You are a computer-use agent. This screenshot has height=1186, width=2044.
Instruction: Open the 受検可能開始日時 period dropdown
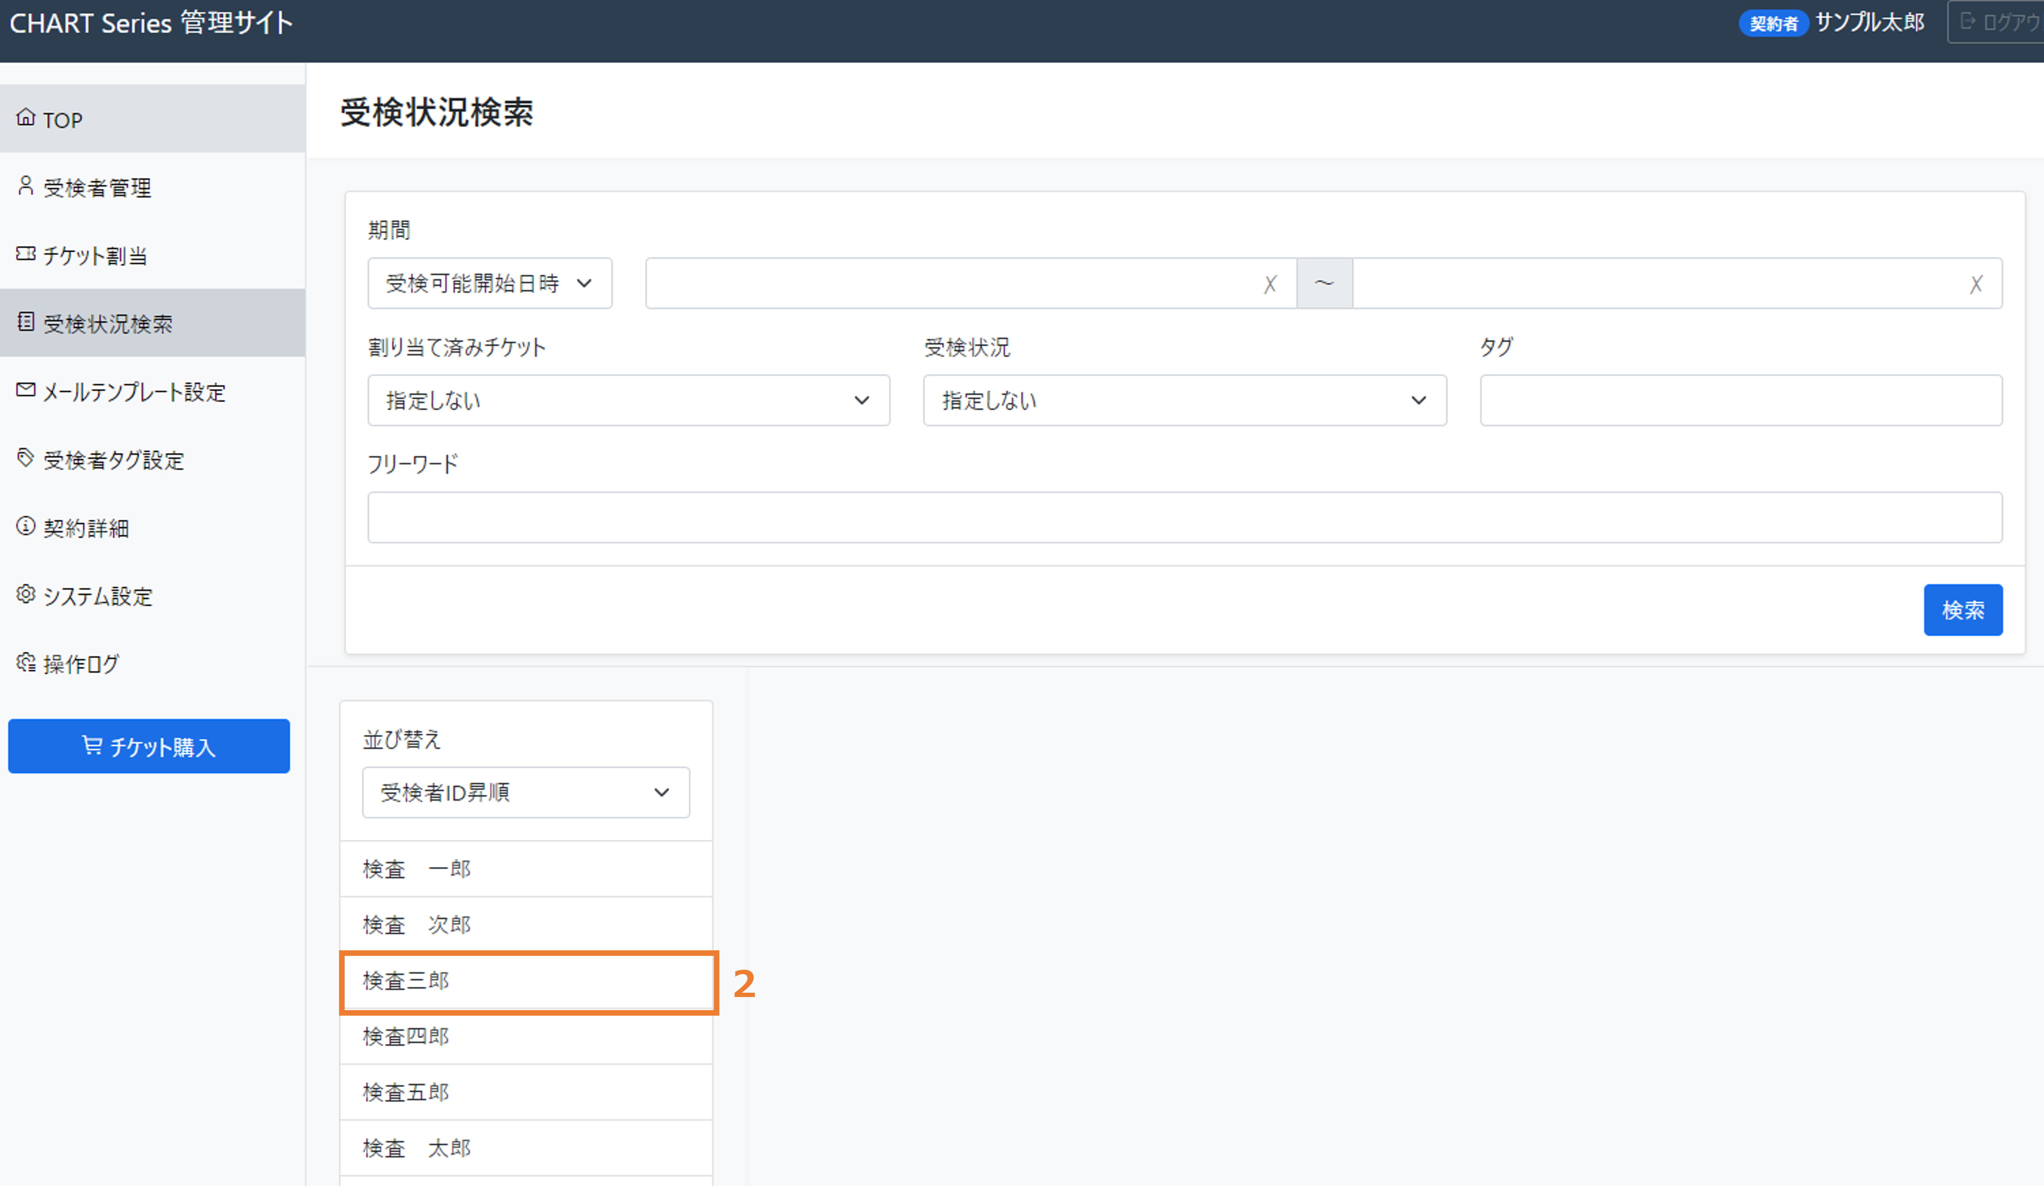[490, 283]
